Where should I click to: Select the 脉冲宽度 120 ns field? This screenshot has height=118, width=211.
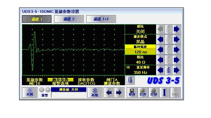point(140,50)
